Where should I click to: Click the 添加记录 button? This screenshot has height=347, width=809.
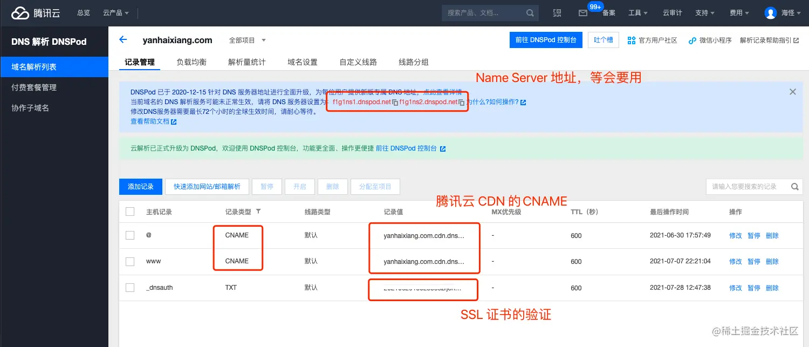tap(141, 187)
